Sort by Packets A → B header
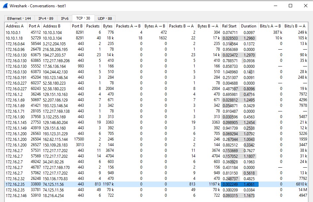The height and width of the screenshot is (202, 313). click(128, 26)
